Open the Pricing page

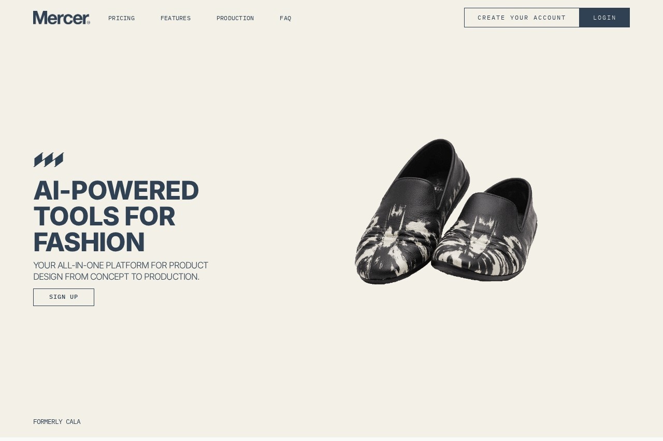pyautogui.click(x=121, y=19)
